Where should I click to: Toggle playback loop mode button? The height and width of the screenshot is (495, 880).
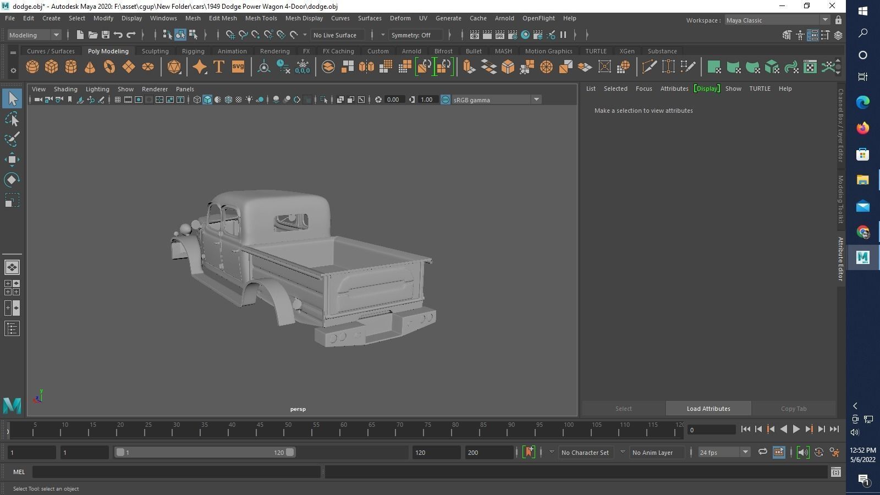[762, 452]
